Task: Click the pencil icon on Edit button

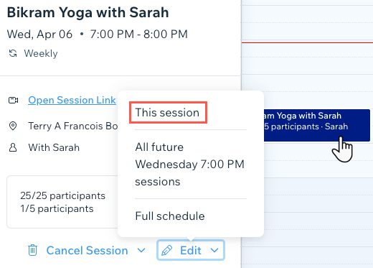Action: pyautogui.click(x=167, y=250)
